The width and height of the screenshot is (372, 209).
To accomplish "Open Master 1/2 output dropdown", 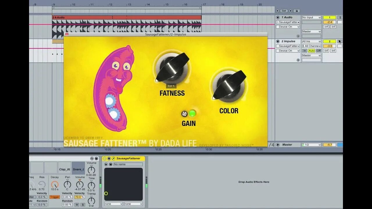I will click(311, 145).
